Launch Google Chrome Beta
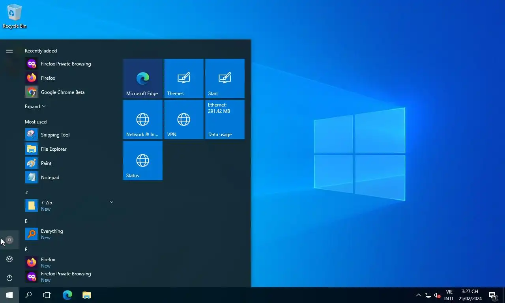Image resolution: width=505 pixels, height=303 pixels. [69, 92]
